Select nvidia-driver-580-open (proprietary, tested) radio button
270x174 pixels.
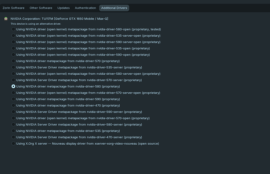(13, 29)
